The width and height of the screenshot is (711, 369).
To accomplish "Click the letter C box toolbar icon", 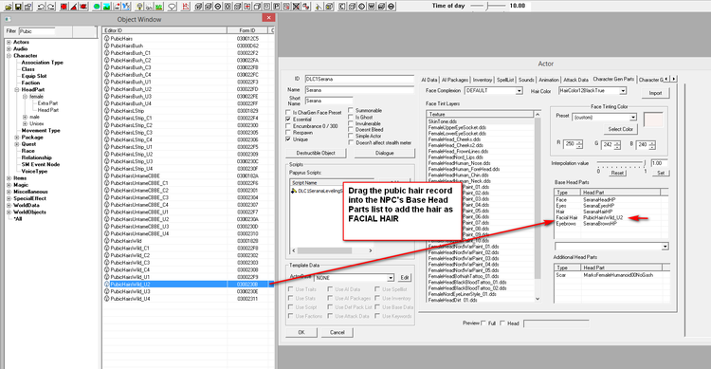I will [341, 7].
